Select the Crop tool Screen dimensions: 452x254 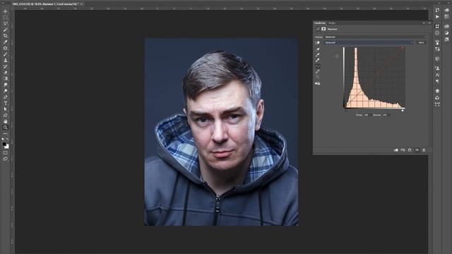point(5,36)
